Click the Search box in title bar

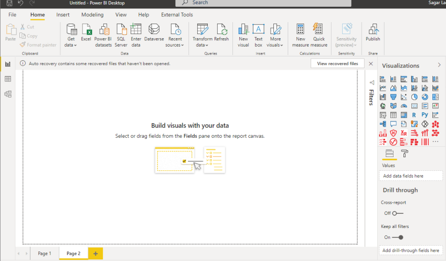(263, 3)
